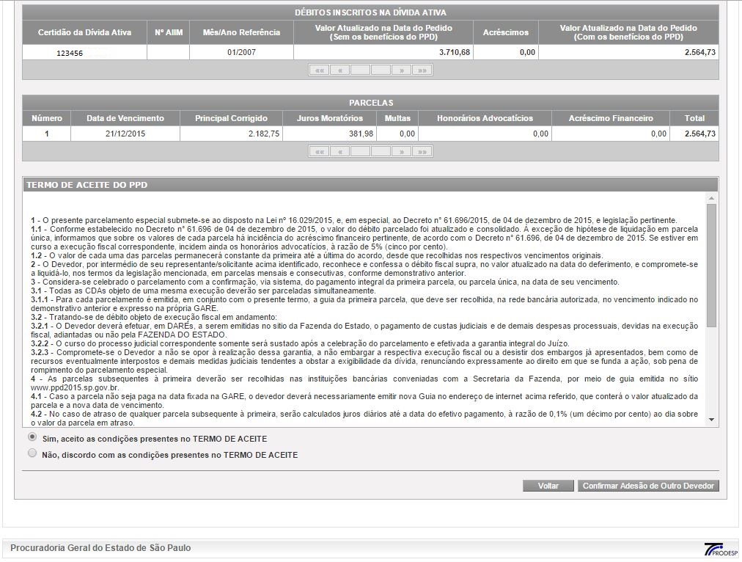Go to first page of Parcelas table
The image size is (742, 562).
pos(319,152)
